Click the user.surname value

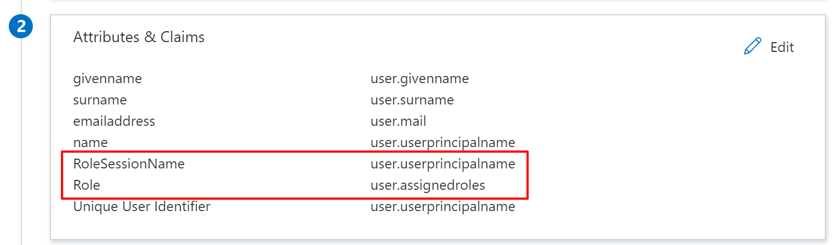point(412,100)
